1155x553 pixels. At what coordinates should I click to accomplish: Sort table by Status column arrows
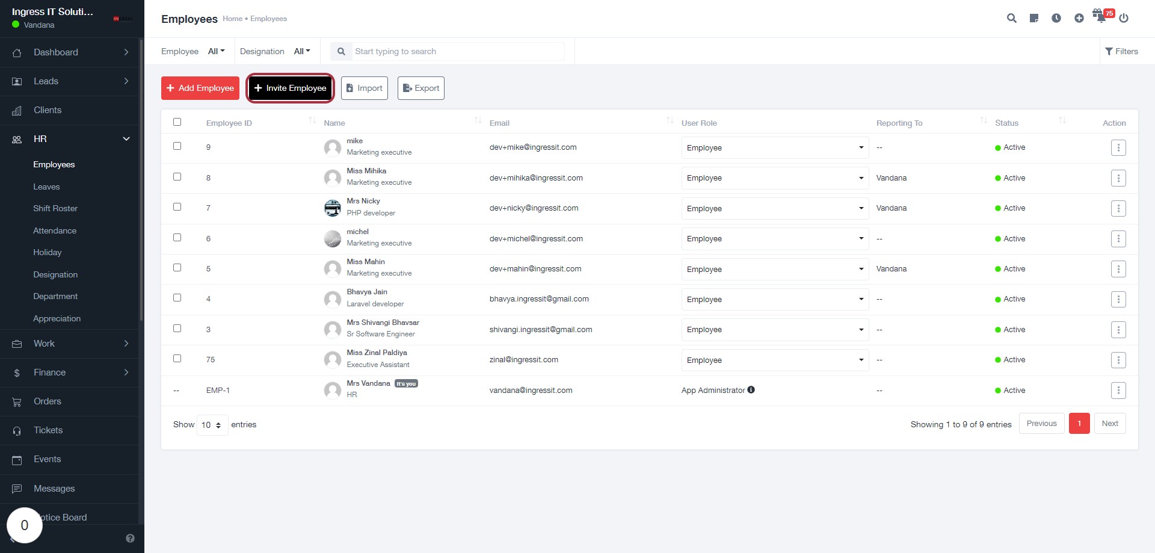pos(1062,120)
